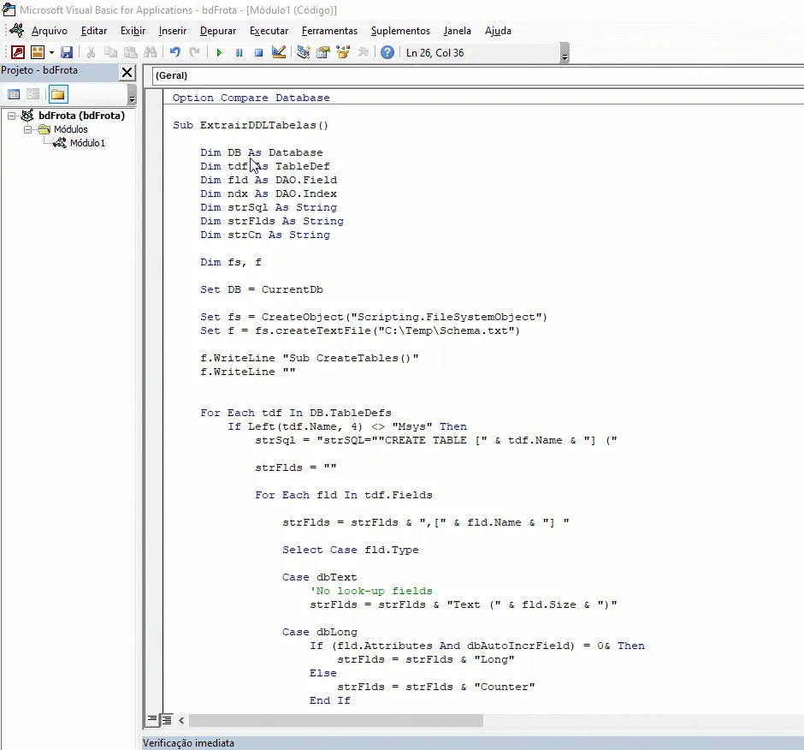804x750 pixels.
Task: Stop execution with the Reset icon
Action: [x=258, y=52]
